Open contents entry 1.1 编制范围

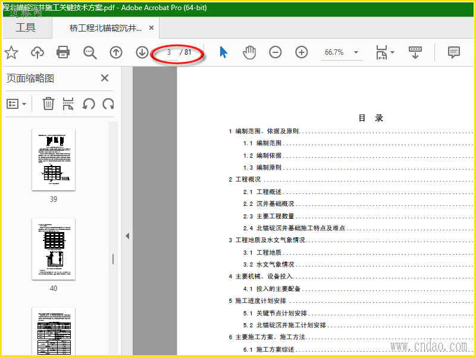pos(359,143)
